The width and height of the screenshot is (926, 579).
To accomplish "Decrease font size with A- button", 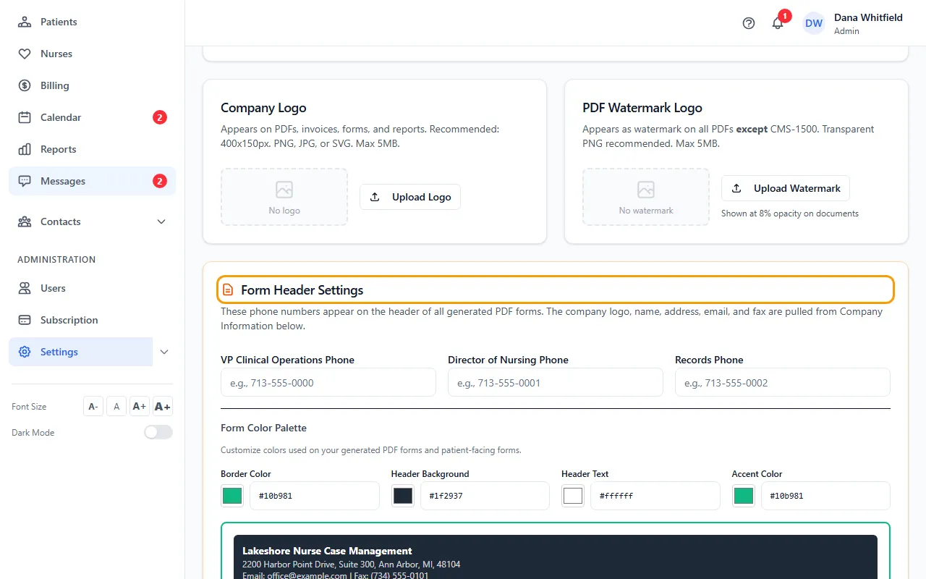I will [93, 407].
